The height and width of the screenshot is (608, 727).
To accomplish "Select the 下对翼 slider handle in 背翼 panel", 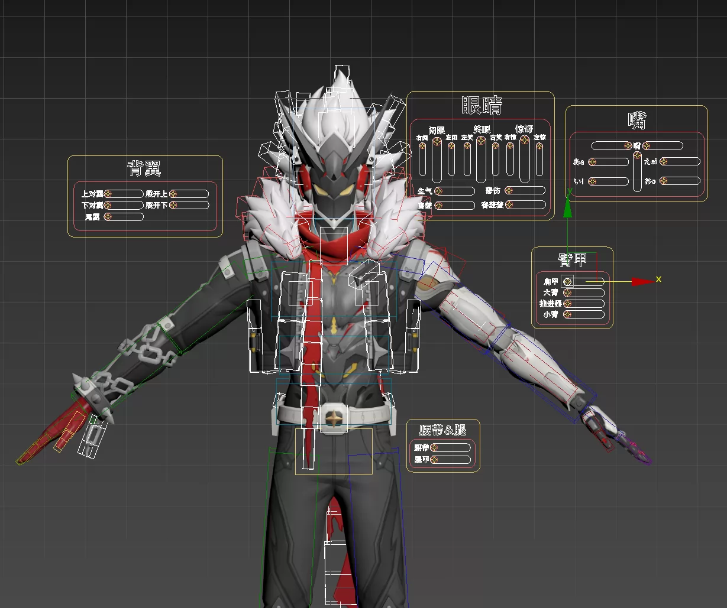I will 108,205.
